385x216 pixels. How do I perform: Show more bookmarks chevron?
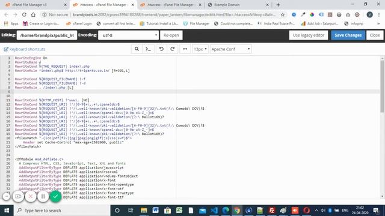tap(378, 24)
